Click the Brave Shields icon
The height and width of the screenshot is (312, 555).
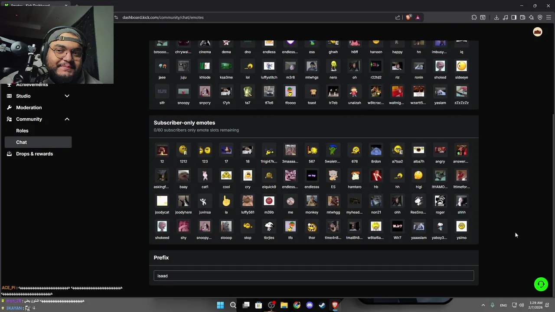coord(408,17)
